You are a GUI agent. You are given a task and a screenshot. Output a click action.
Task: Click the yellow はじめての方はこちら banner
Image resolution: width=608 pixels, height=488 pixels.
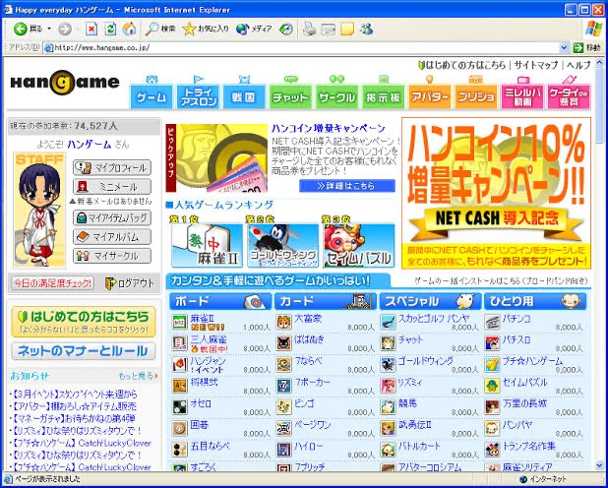[84, 322]
